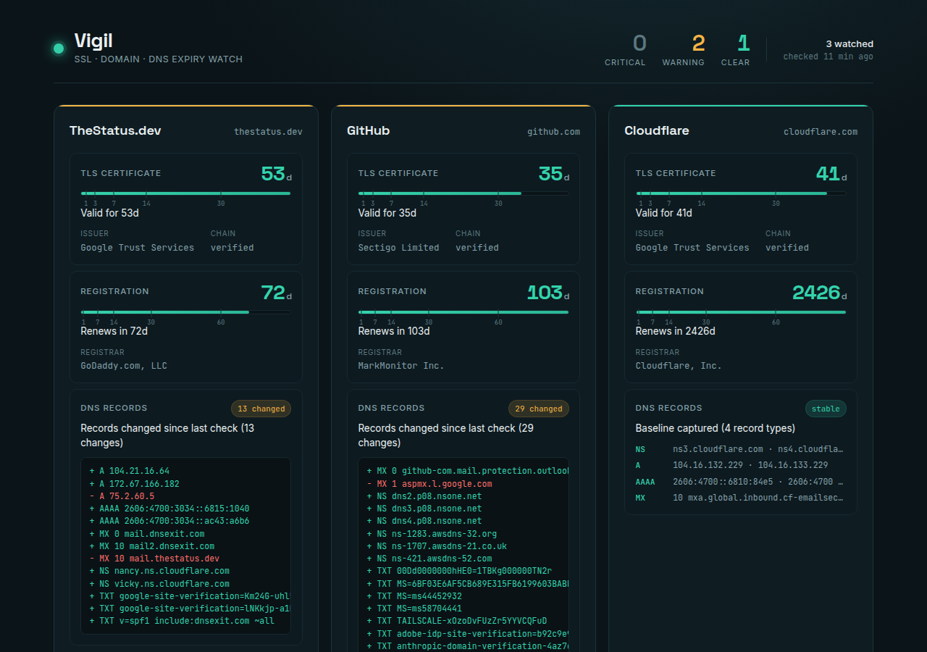Open the TheStatus.dev card title
Viewport: 927px width, 652px height.
tap(115, 131)
